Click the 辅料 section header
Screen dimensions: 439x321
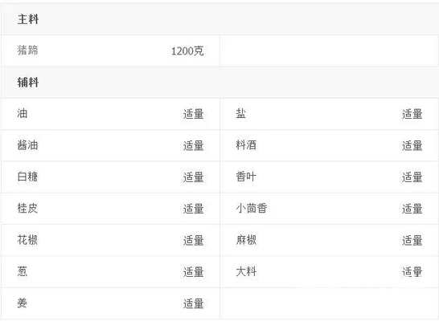(x=28, y=83)
